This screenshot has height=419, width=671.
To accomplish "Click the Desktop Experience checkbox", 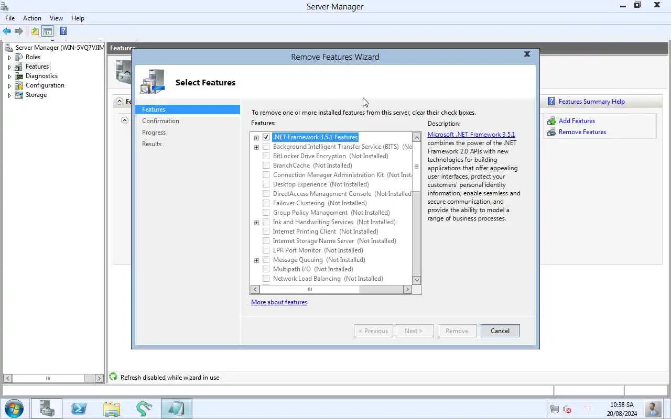I will pos(266,184).
